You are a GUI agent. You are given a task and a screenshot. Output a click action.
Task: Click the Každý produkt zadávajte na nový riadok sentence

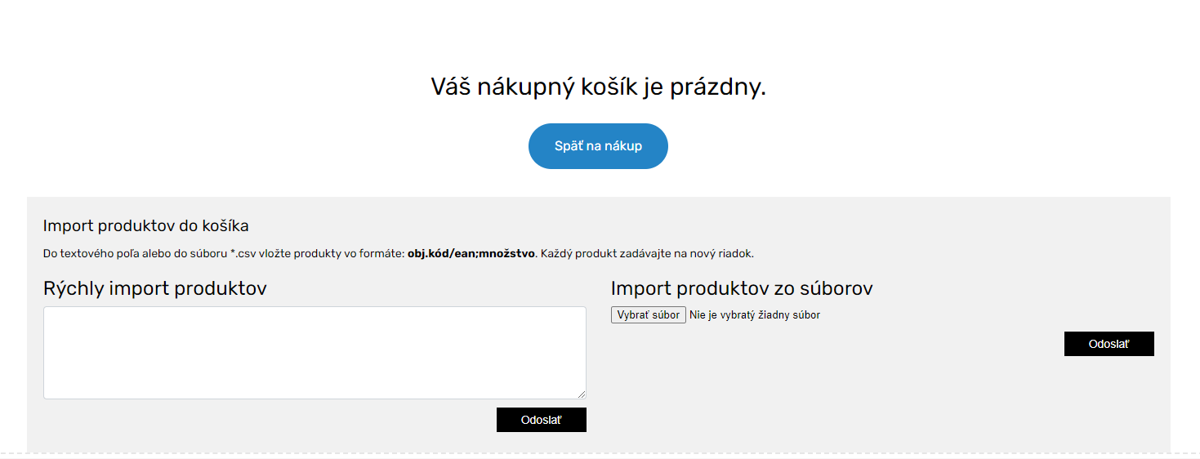click(647, 253)
